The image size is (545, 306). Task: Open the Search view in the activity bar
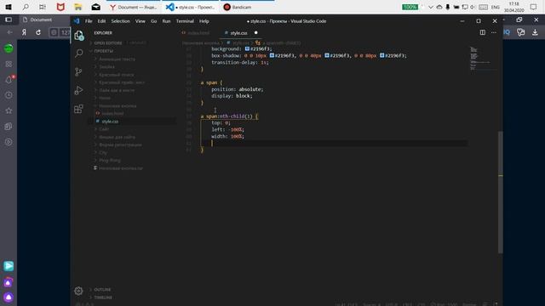[79, 53]
